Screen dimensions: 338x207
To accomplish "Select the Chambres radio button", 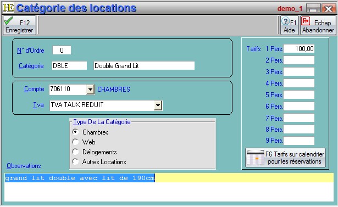I will [x=75, y=132].
